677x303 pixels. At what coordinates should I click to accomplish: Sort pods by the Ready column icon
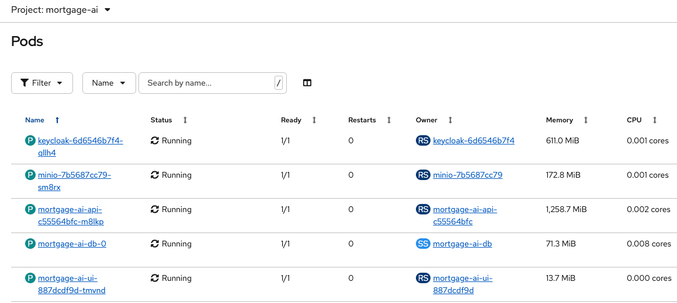pos(314,120)
